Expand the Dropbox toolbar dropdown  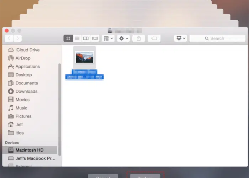pyautogui.click(x=180, y=38)
